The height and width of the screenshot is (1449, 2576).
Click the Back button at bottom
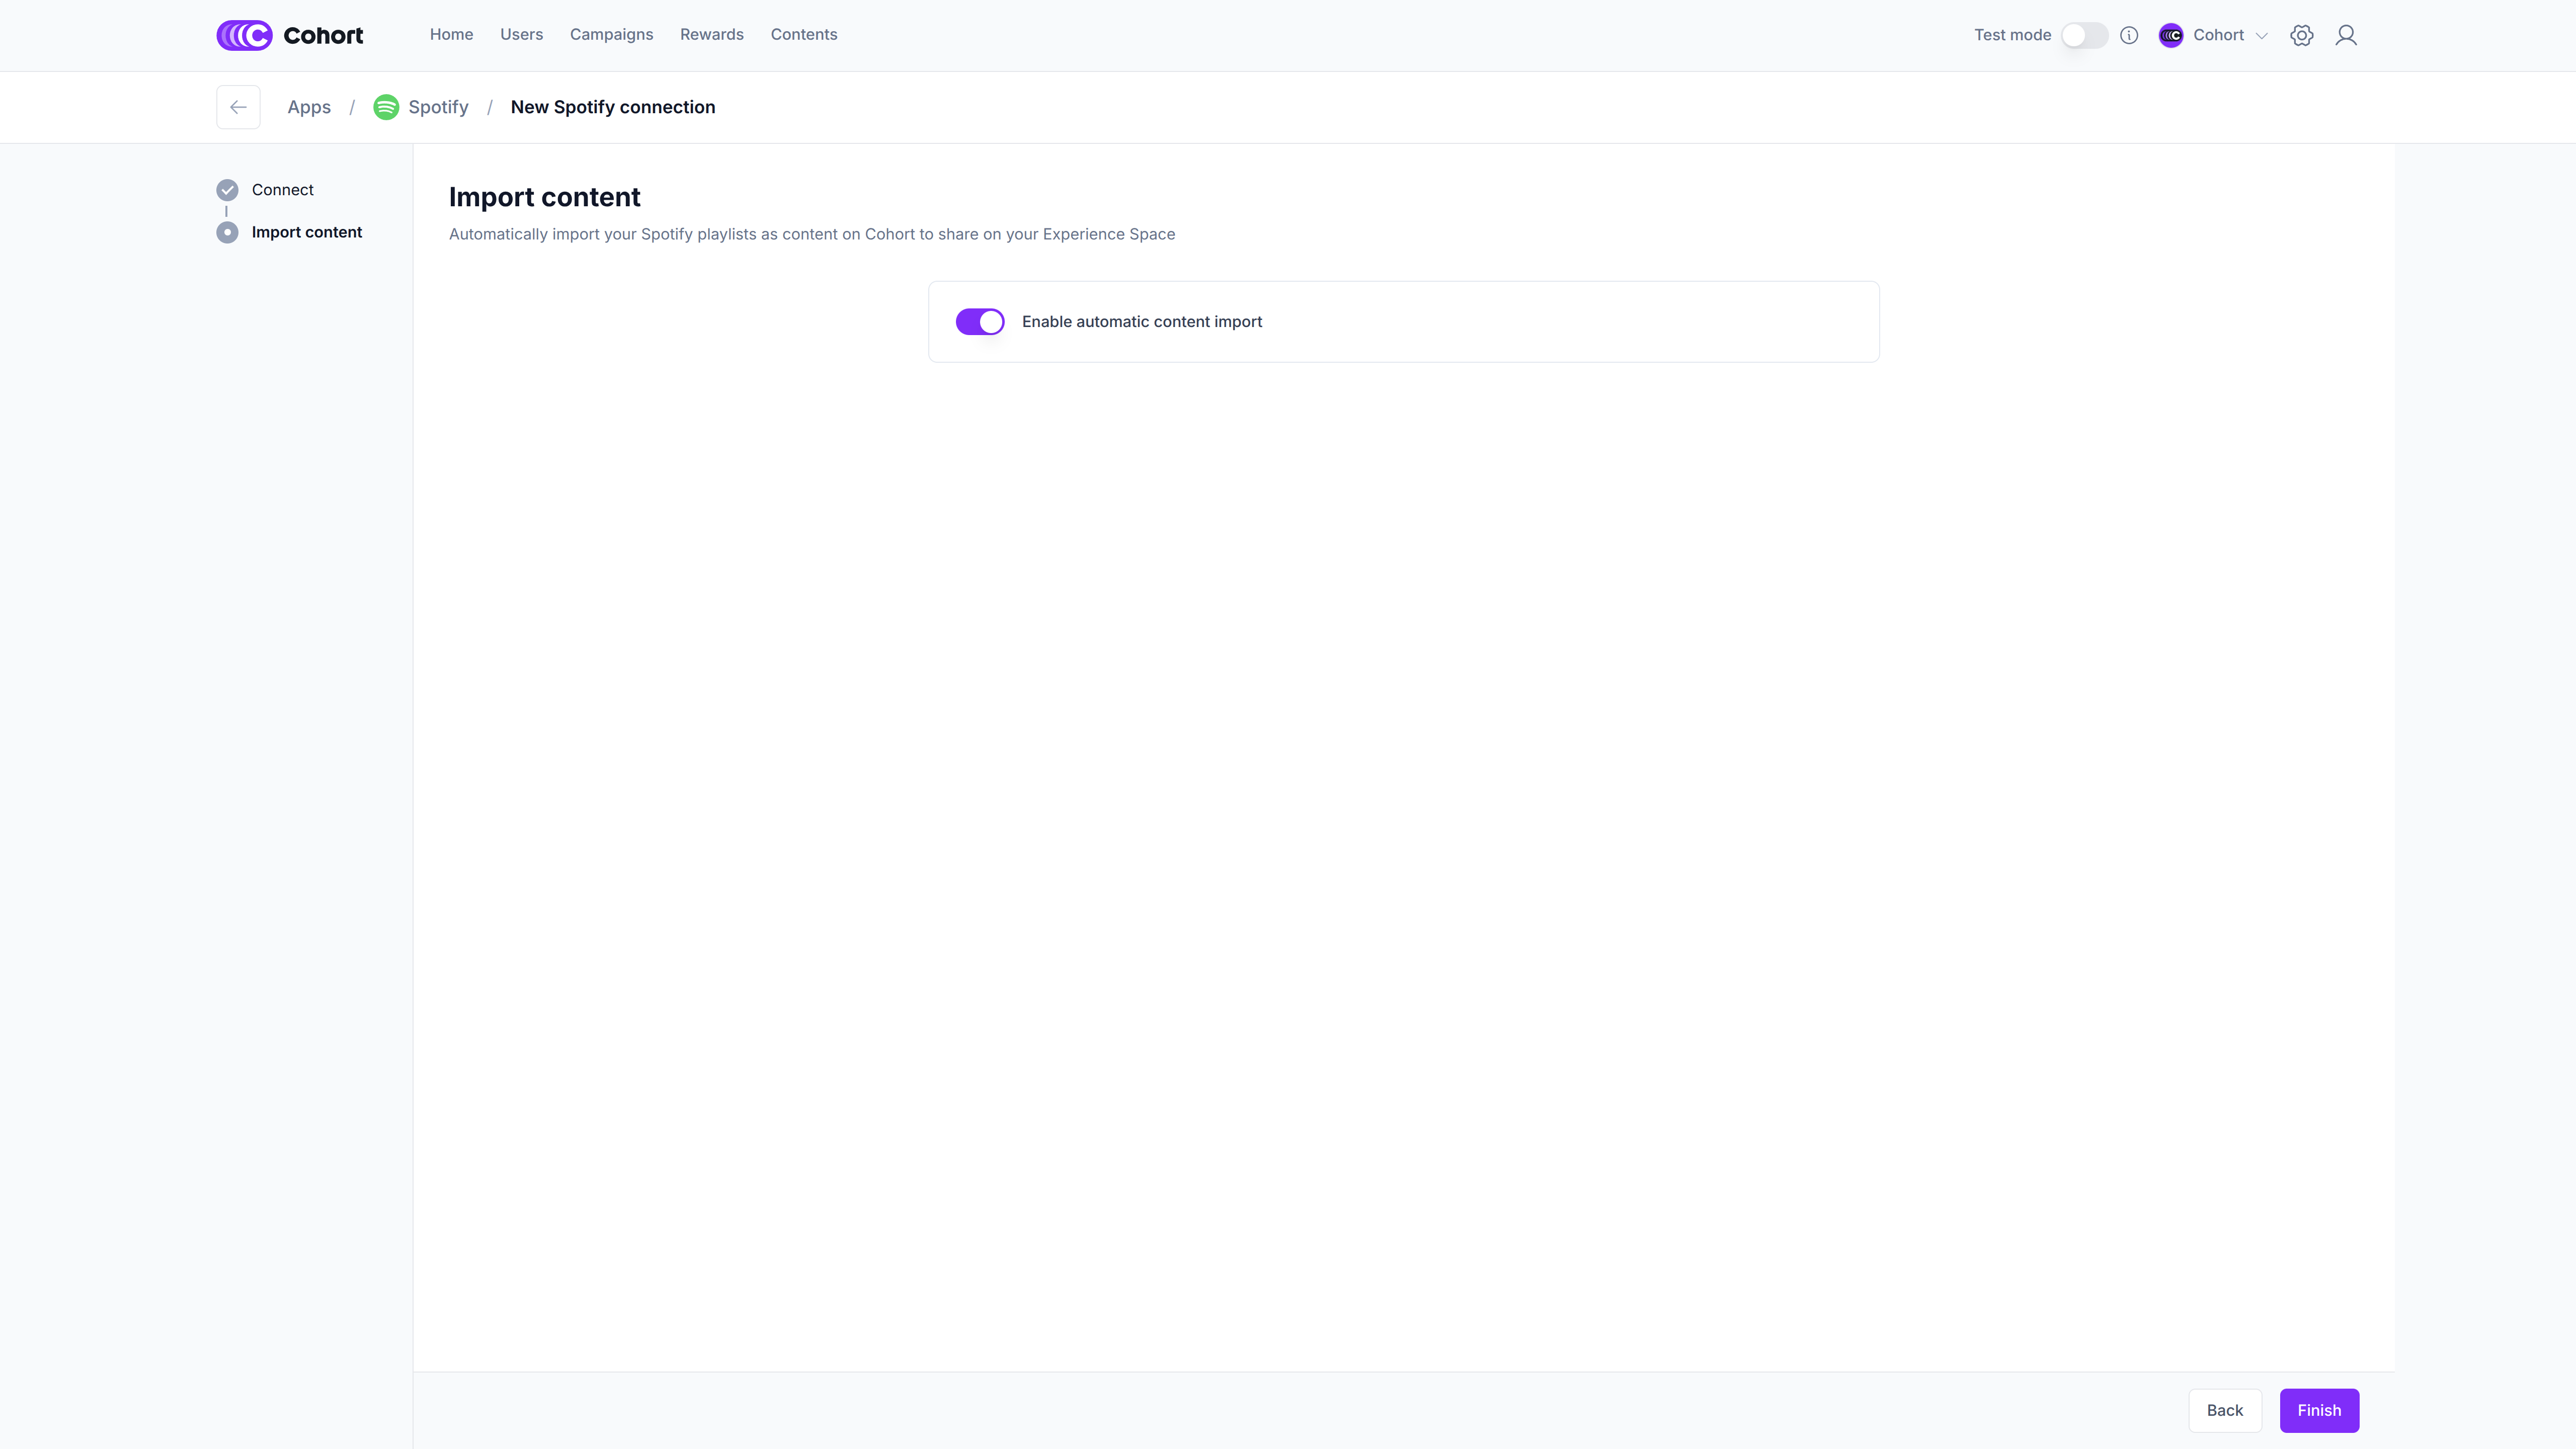click(2224, 1410)
